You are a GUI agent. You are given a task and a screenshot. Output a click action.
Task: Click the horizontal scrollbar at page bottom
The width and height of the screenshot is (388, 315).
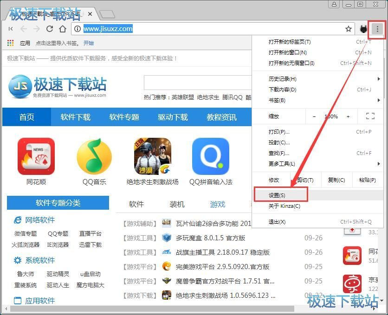coord(152,309)
